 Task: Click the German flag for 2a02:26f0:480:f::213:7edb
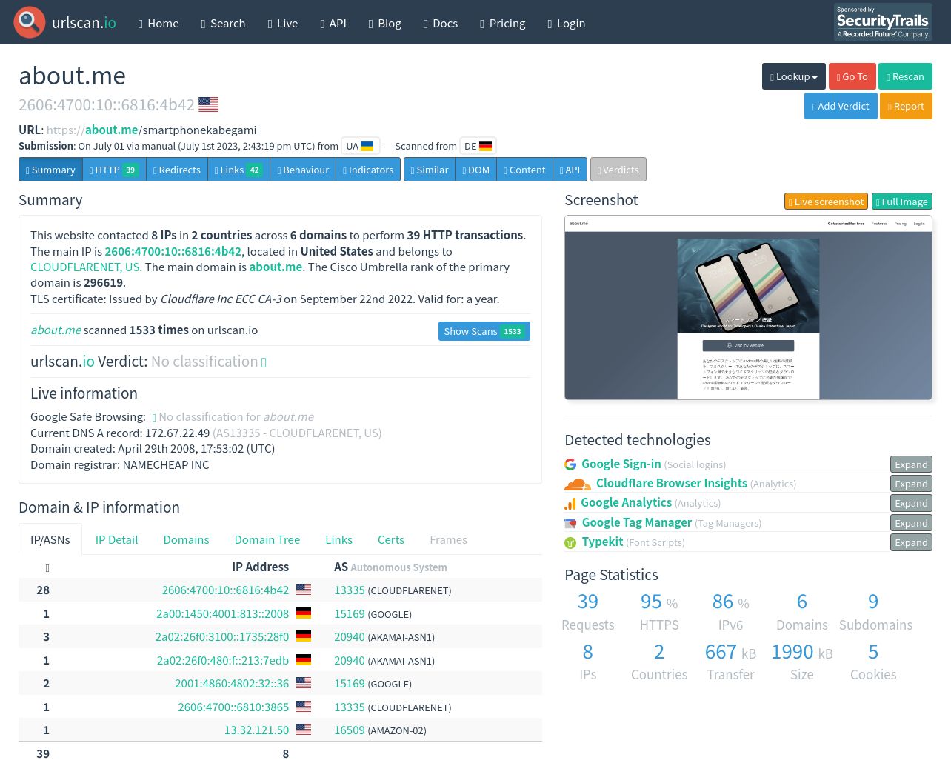(304, 660)
